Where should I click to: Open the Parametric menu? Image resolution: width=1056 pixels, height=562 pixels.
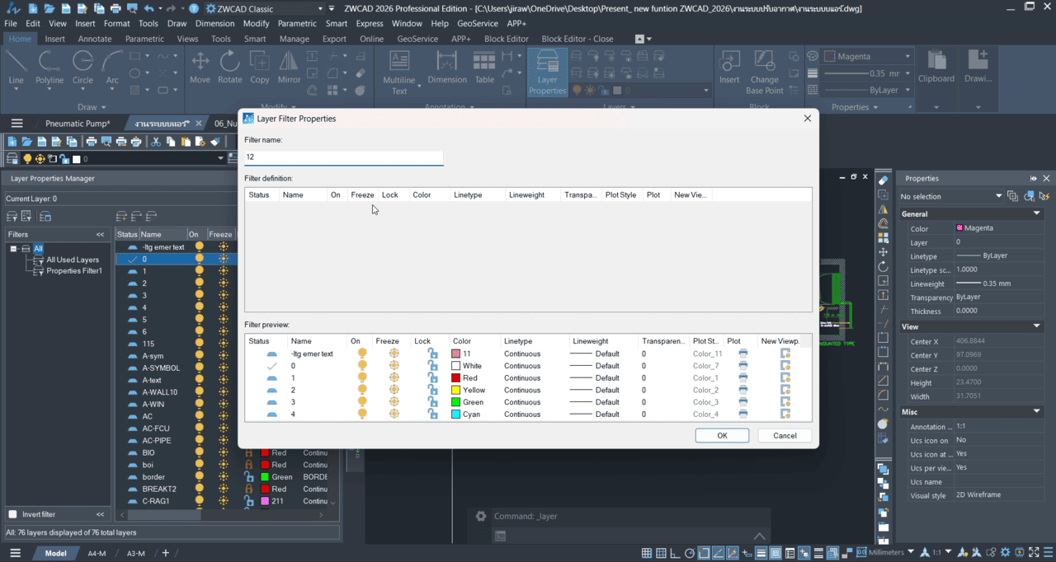point(297,24)
